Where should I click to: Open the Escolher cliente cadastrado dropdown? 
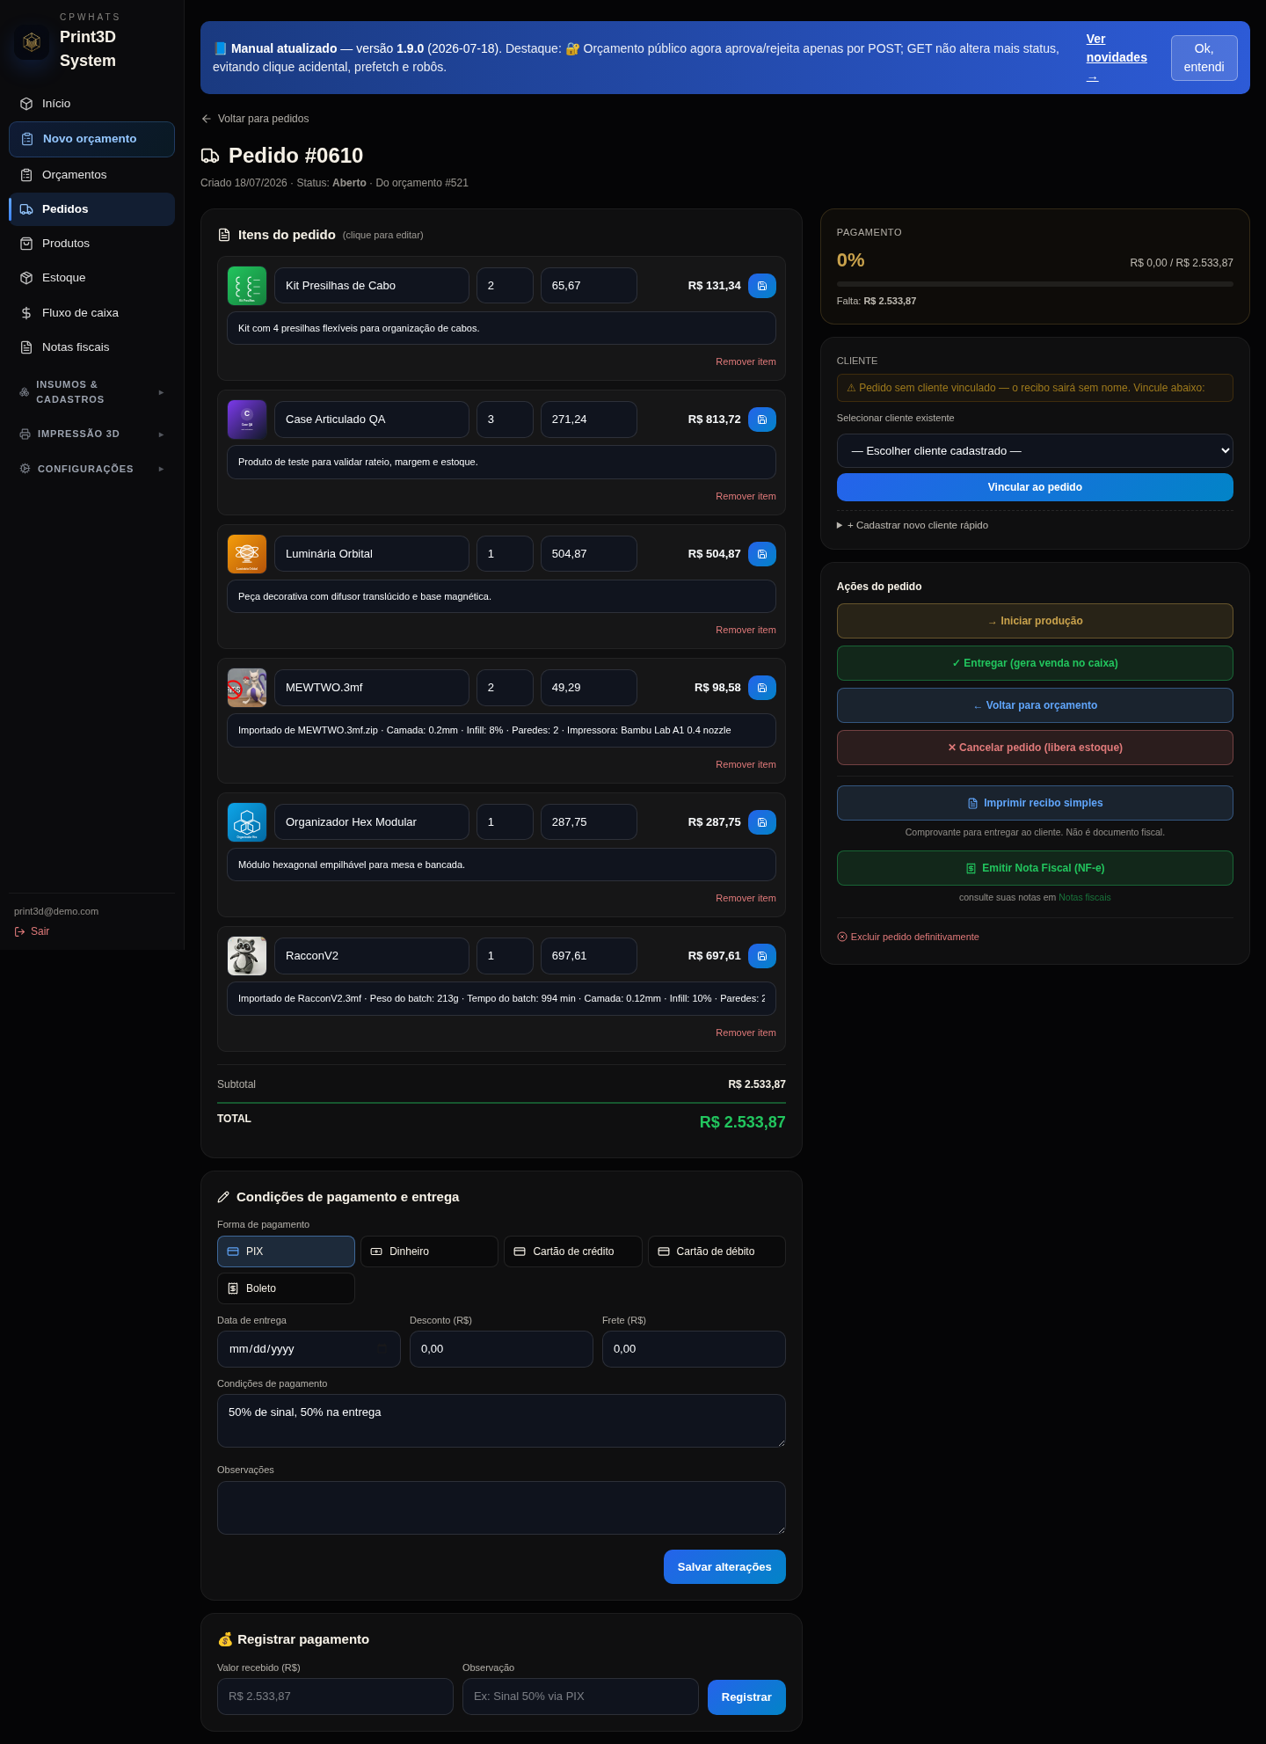(1035, 451)
